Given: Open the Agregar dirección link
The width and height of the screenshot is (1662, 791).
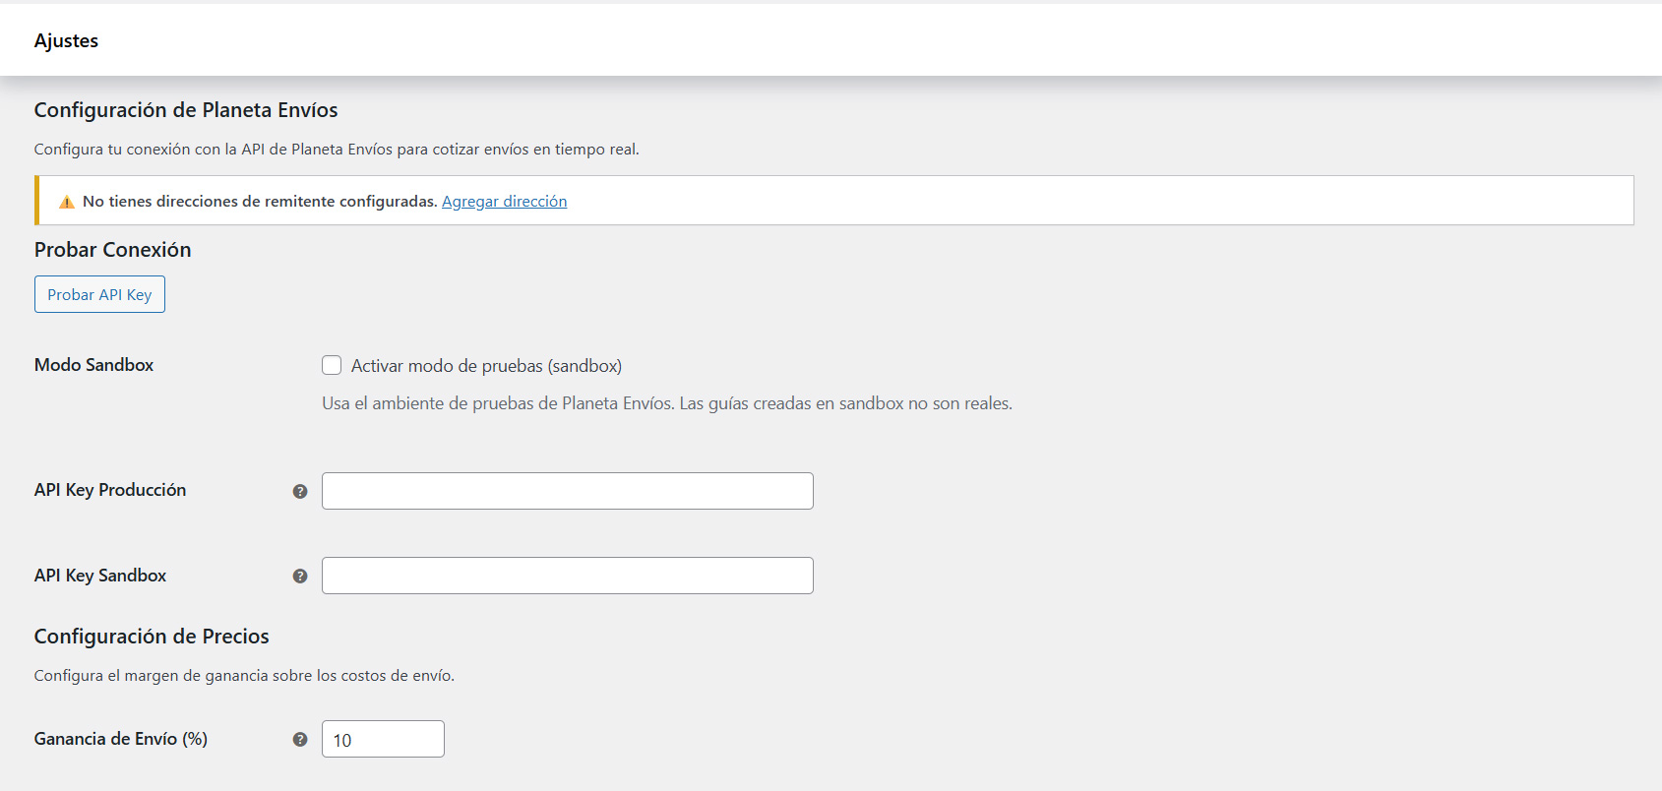Looking at the screenshot, I should coord(504,201).
